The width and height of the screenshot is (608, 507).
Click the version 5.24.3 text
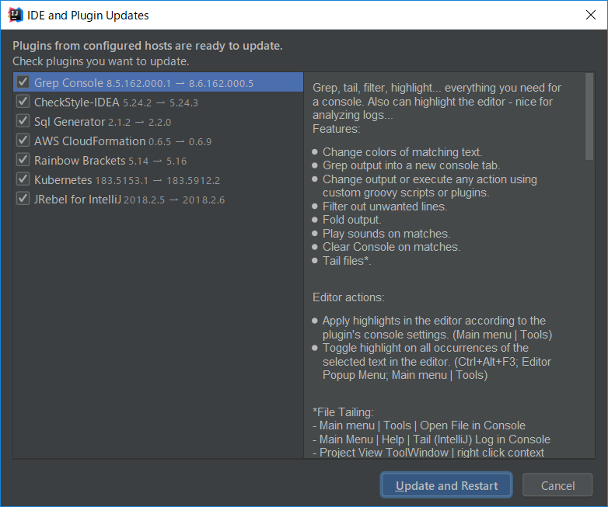183,103
